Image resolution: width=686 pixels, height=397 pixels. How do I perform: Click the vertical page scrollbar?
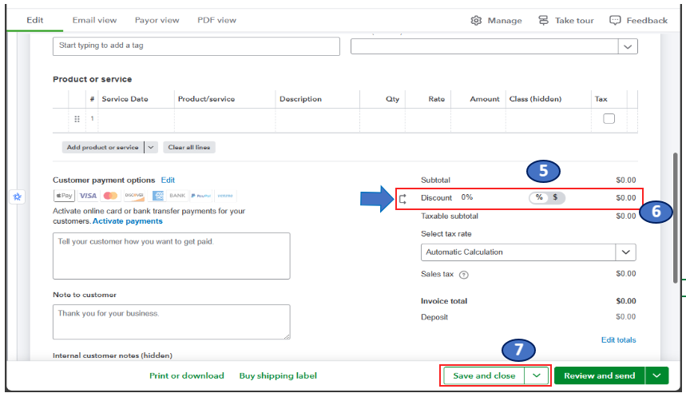(676, 218)
